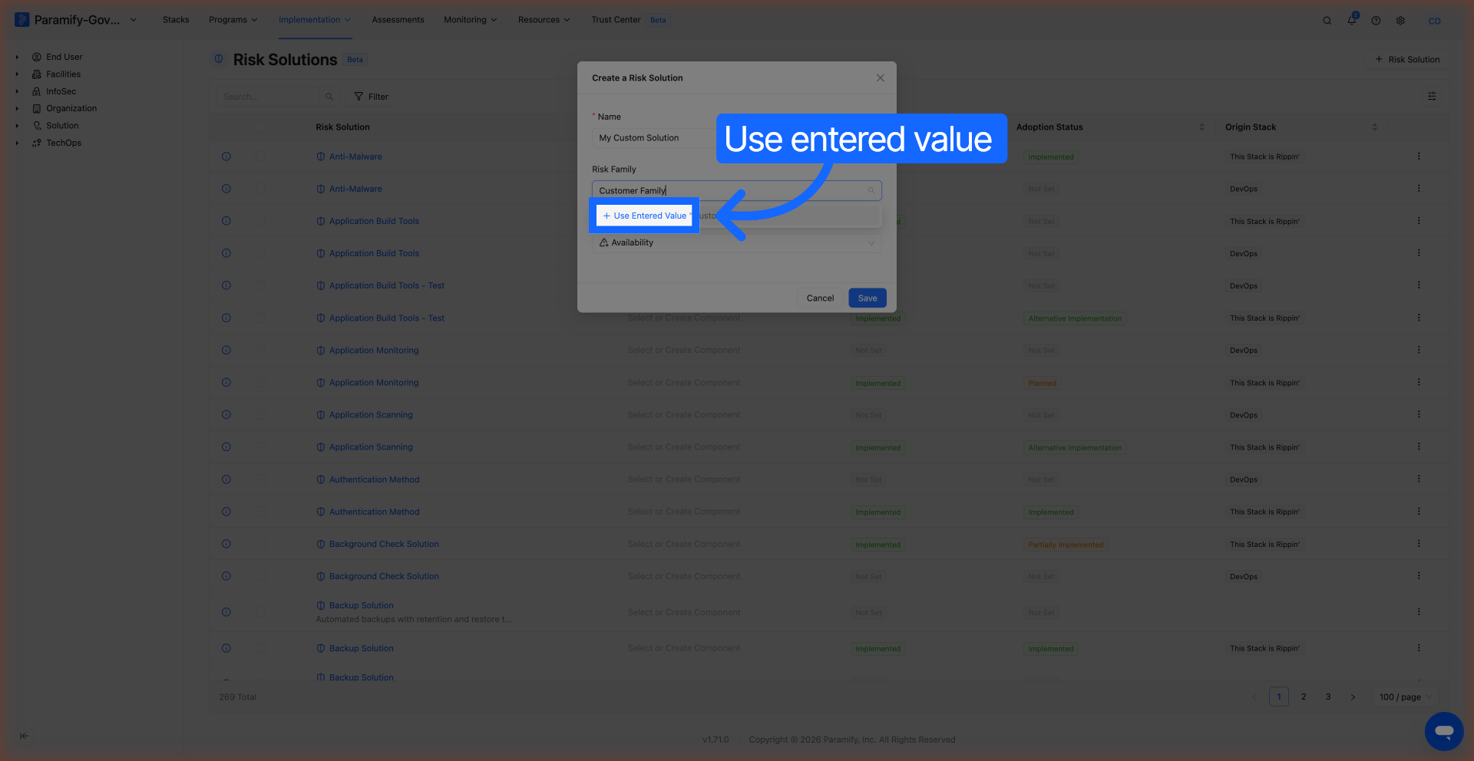Image resolution: width=1474 pixels, height=761 pixels.
Task: Click the Risk Solution add button
Action: [x=1406, y=59]
